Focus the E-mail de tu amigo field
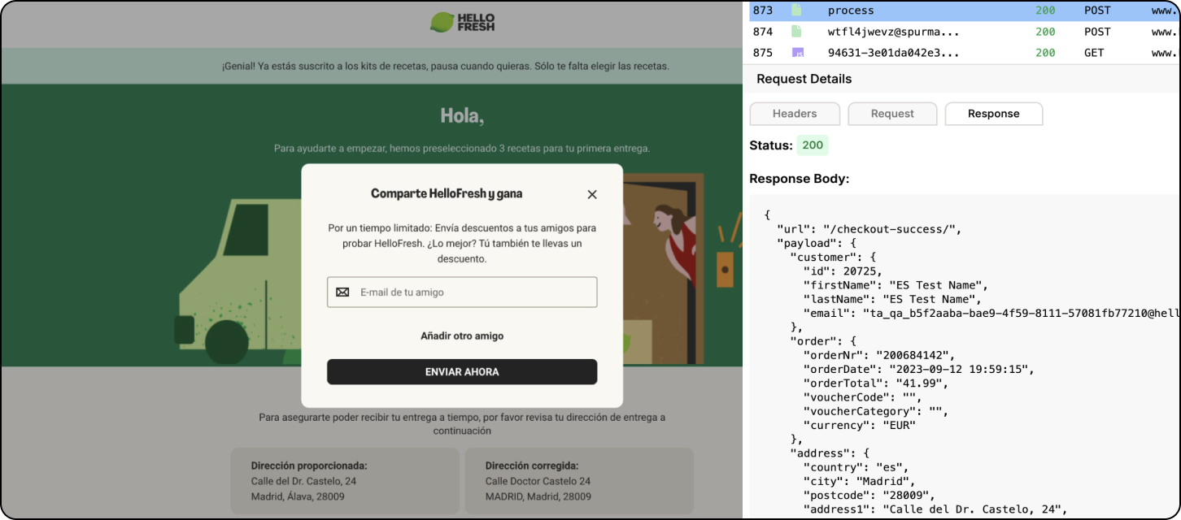This screenshot has width=1181, height=520. tap(462, 292)
